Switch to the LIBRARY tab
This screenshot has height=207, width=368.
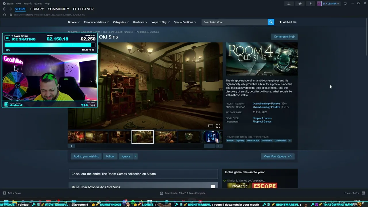point(37,9)
